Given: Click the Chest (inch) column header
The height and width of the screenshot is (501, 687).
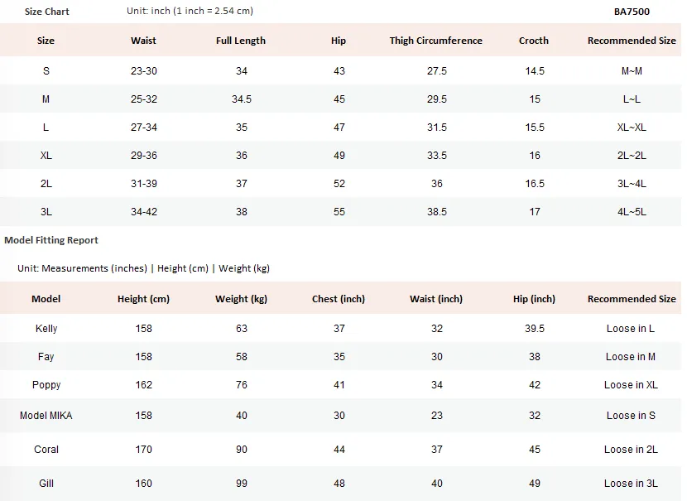Looking at the screenshot, I should [339, 299].
